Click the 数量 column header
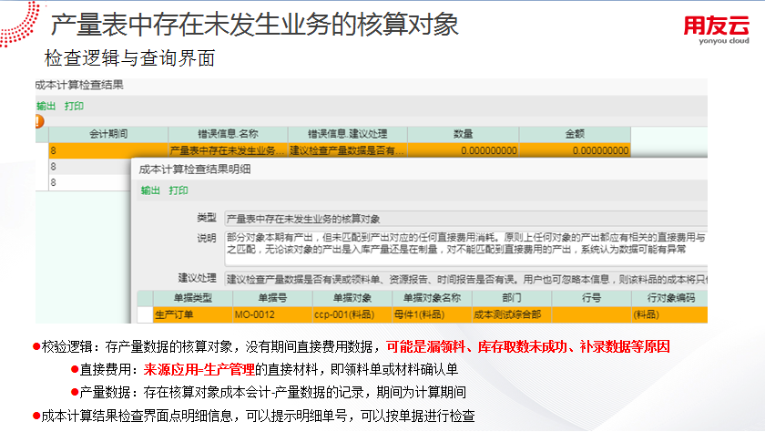Screen dimensions: 765x432 point(464,134)
